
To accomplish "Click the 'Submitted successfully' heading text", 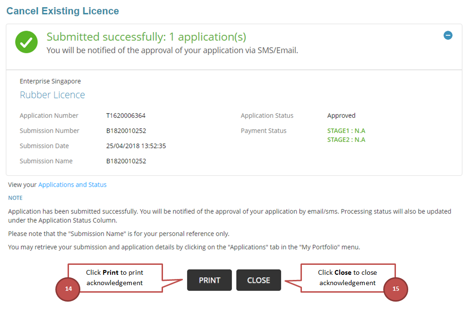I will (146, 37).
